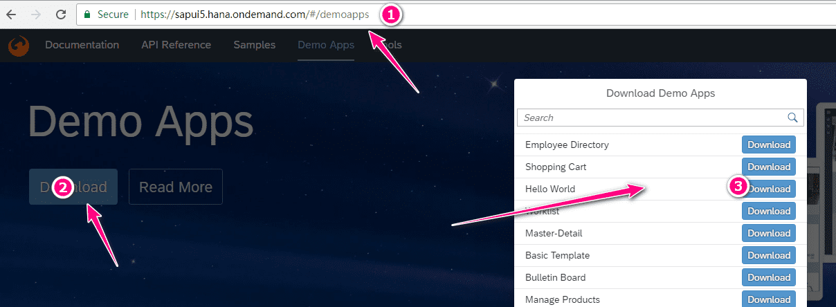Download the Bulletin Board app

pyautogui.click(x=768, y=277)
